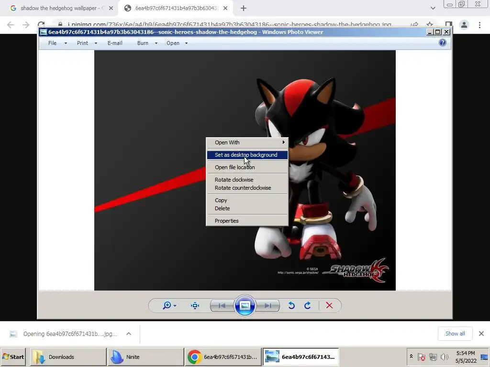The width and height of the screenshot is (490, 367).
Task: Open Chrome tab search chevron
Action: coord(433,8)
